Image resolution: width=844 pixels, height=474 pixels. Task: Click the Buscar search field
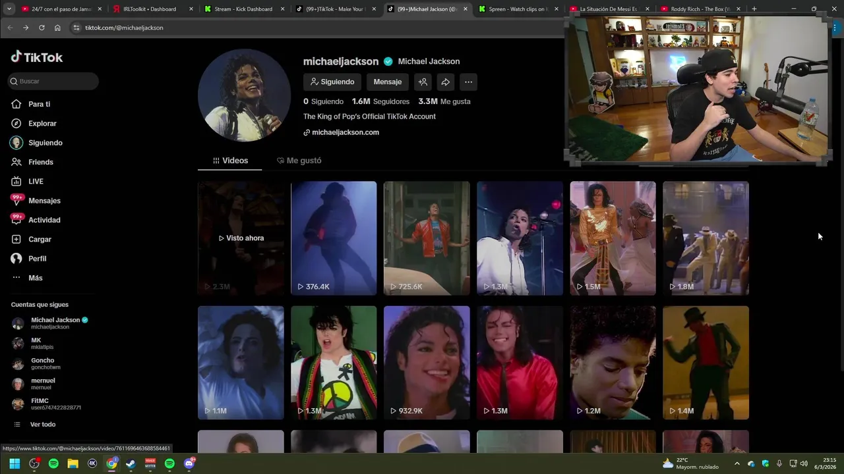coord(53,81)
